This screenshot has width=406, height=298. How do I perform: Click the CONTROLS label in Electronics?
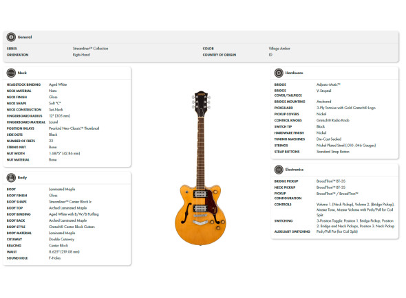[x=283, y=205]
